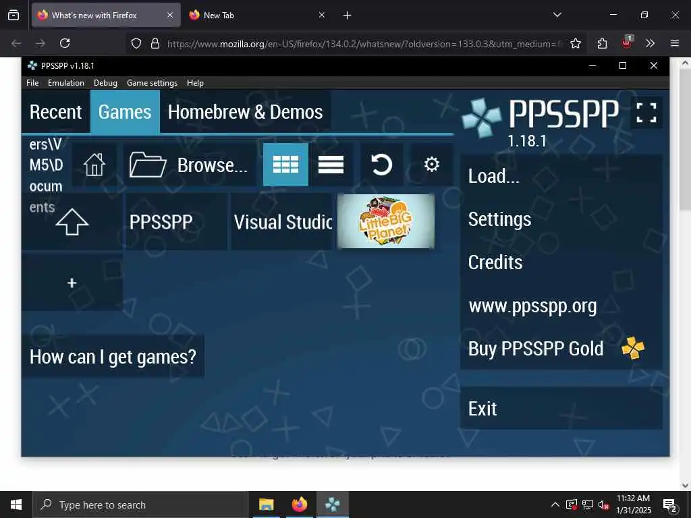Go forward in Firefox history

pos(40,43)
